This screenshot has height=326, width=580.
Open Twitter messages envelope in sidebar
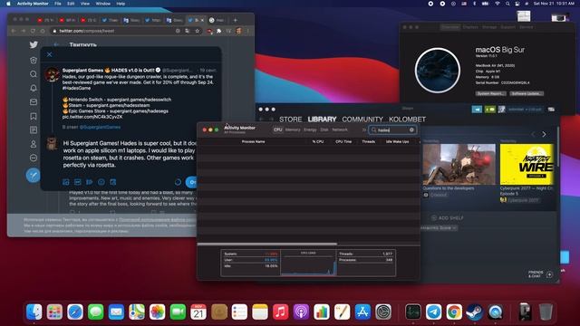pyautogui.click(x=34, y=102)
